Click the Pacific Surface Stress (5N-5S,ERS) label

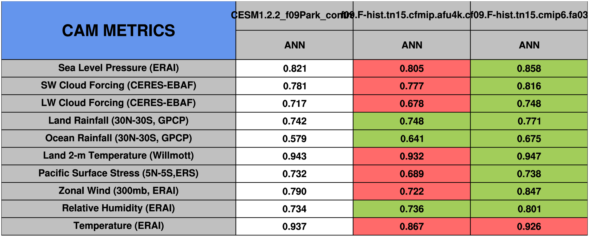pyautogui.click(x=119, y=173)
